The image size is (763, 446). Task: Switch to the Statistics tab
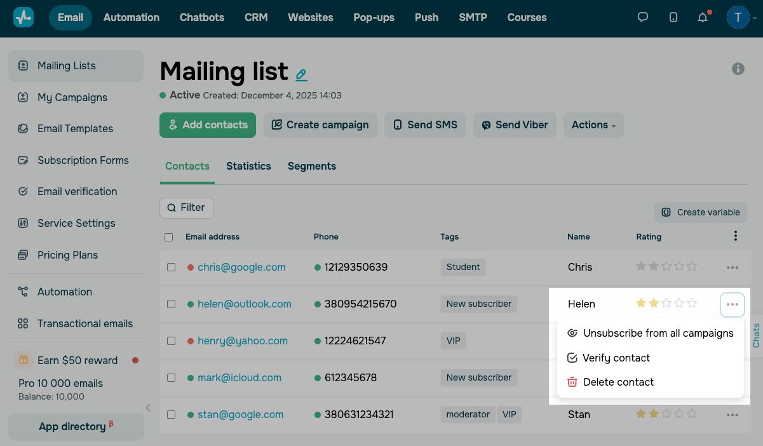248,166
